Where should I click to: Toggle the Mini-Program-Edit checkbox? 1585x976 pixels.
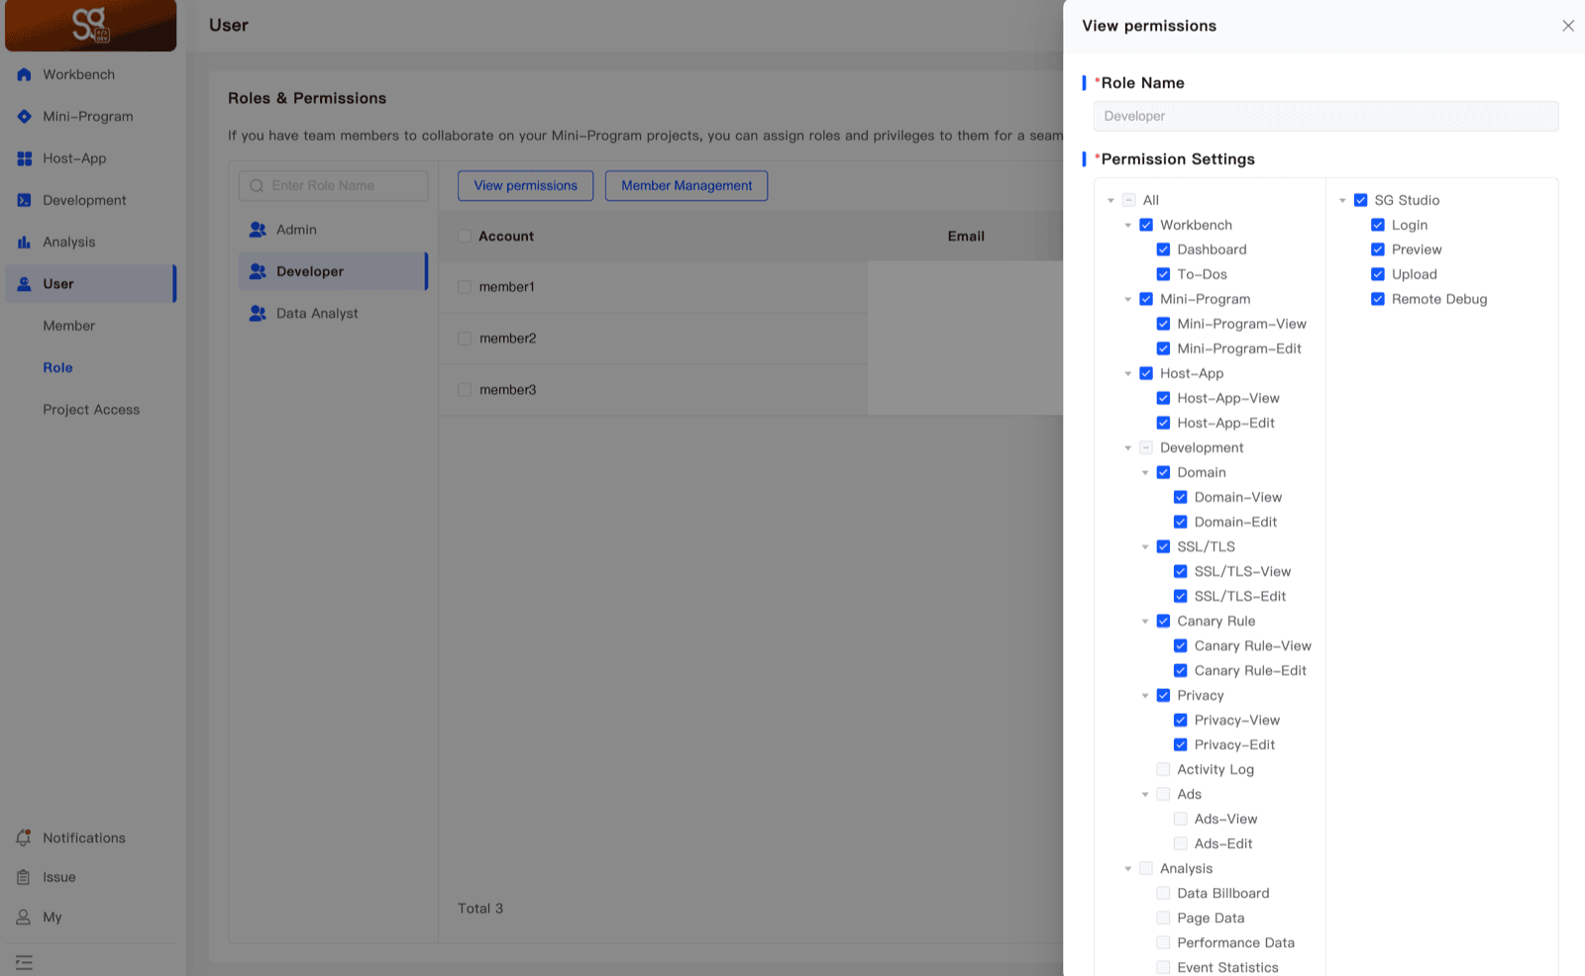[1163, 348]
